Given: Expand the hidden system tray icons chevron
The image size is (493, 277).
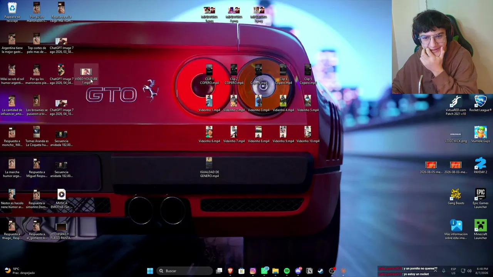Looking at the screenshot, I should (x=435, y=271).
